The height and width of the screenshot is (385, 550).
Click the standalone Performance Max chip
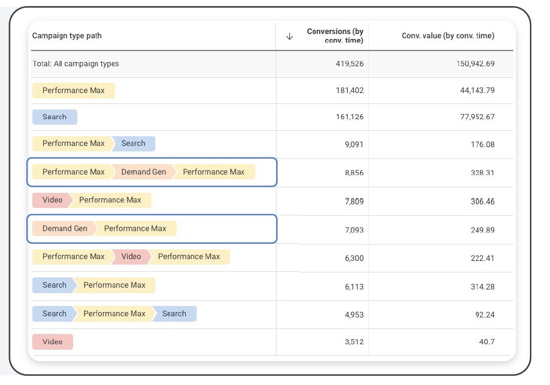click(x=73, y=91)
